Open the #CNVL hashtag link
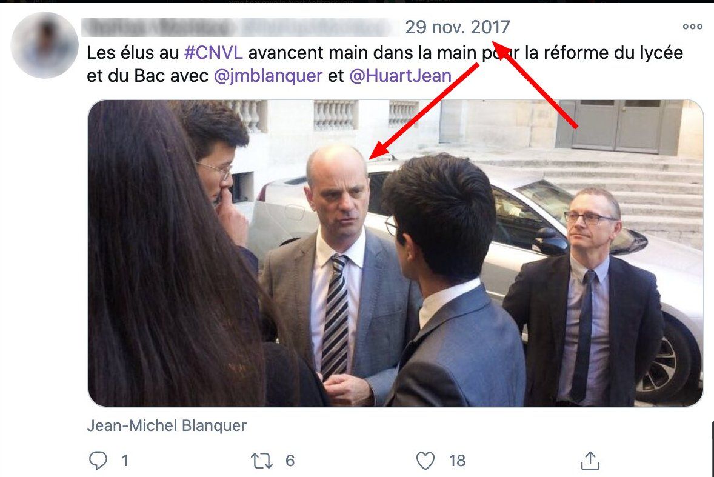 click(213, 53)
